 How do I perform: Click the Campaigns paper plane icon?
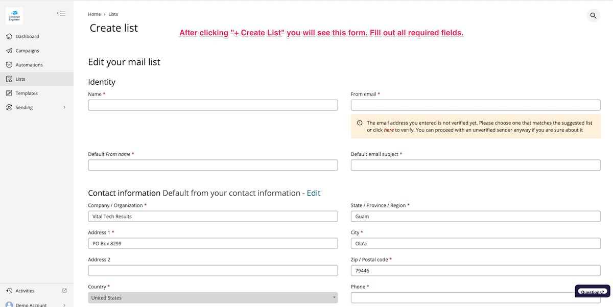9,51
